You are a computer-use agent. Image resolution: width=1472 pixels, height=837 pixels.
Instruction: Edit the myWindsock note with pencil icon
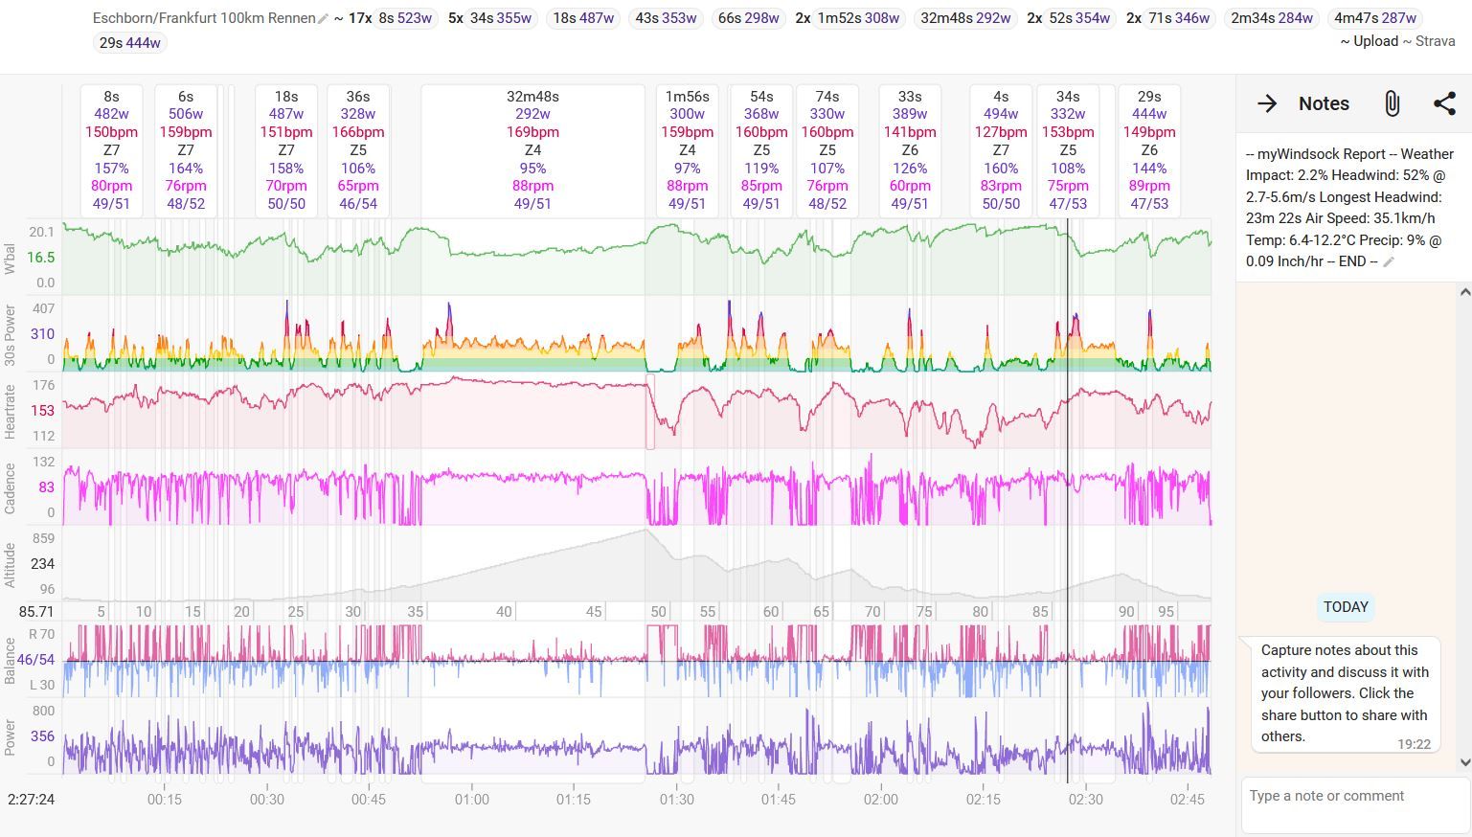pyautogui.click(x=1389, y=261)
